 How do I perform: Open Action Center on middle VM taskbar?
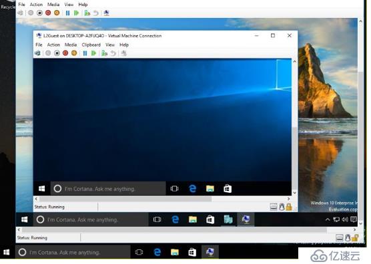pyautogui.click(x=354, y=219)
